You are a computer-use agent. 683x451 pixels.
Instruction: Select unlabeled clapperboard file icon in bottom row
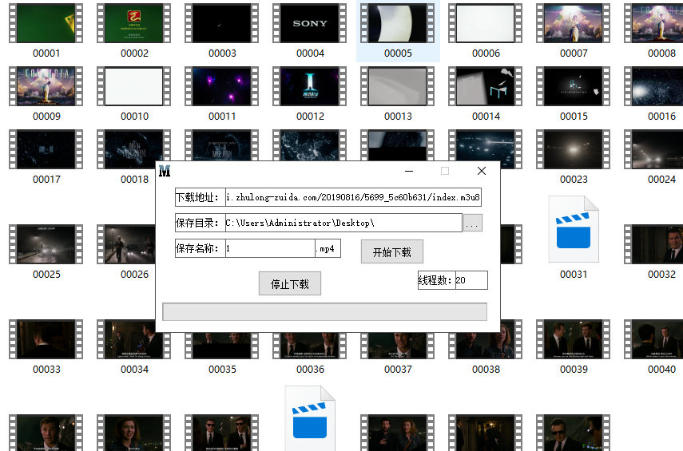pyautogui.click(x=310, y=418)
